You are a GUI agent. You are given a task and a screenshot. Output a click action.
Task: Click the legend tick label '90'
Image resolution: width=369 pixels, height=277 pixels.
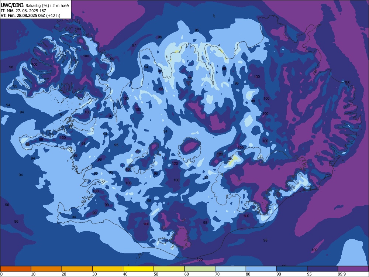[x=279, y=274]
